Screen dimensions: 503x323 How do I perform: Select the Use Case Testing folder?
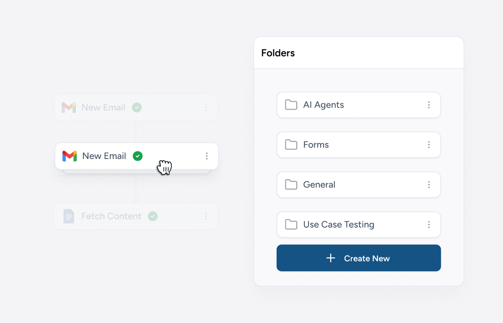click(x=359, y=224)
